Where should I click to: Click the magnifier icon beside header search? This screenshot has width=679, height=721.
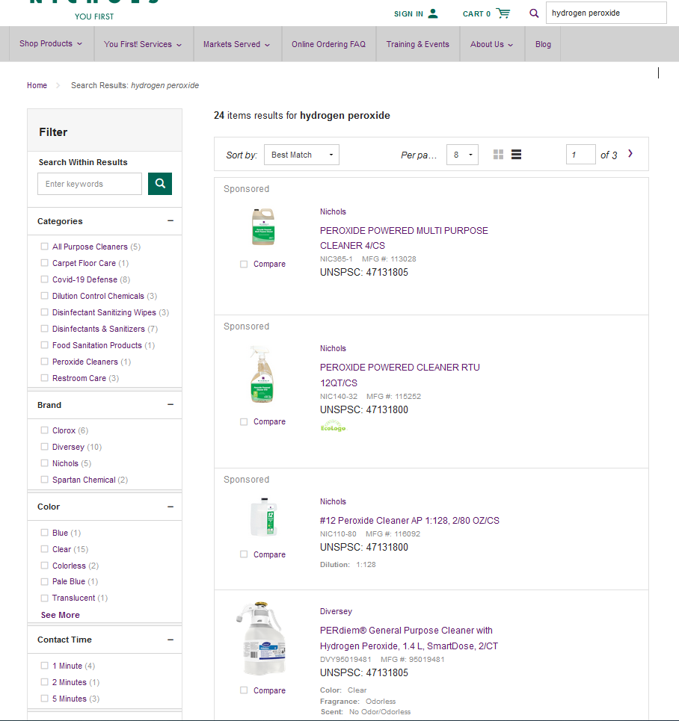click(x=534, y=13)
